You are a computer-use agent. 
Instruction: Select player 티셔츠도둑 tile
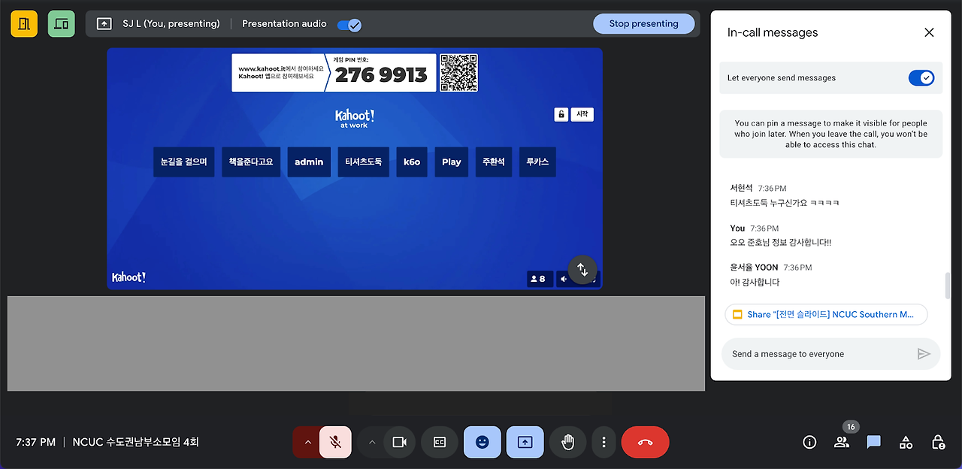pos(364,162)
